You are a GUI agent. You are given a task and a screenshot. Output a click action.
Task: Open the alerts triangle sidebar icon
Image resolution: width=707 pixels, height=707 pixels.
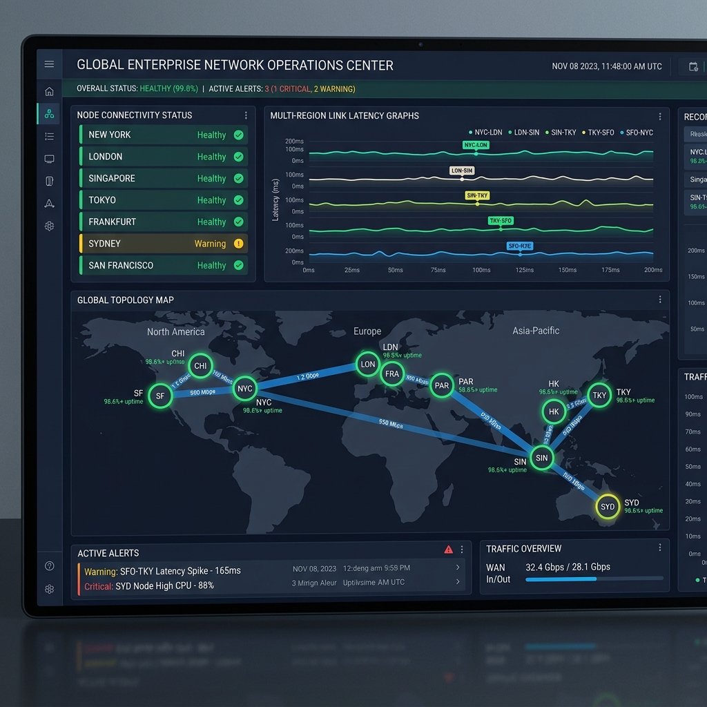49,204
